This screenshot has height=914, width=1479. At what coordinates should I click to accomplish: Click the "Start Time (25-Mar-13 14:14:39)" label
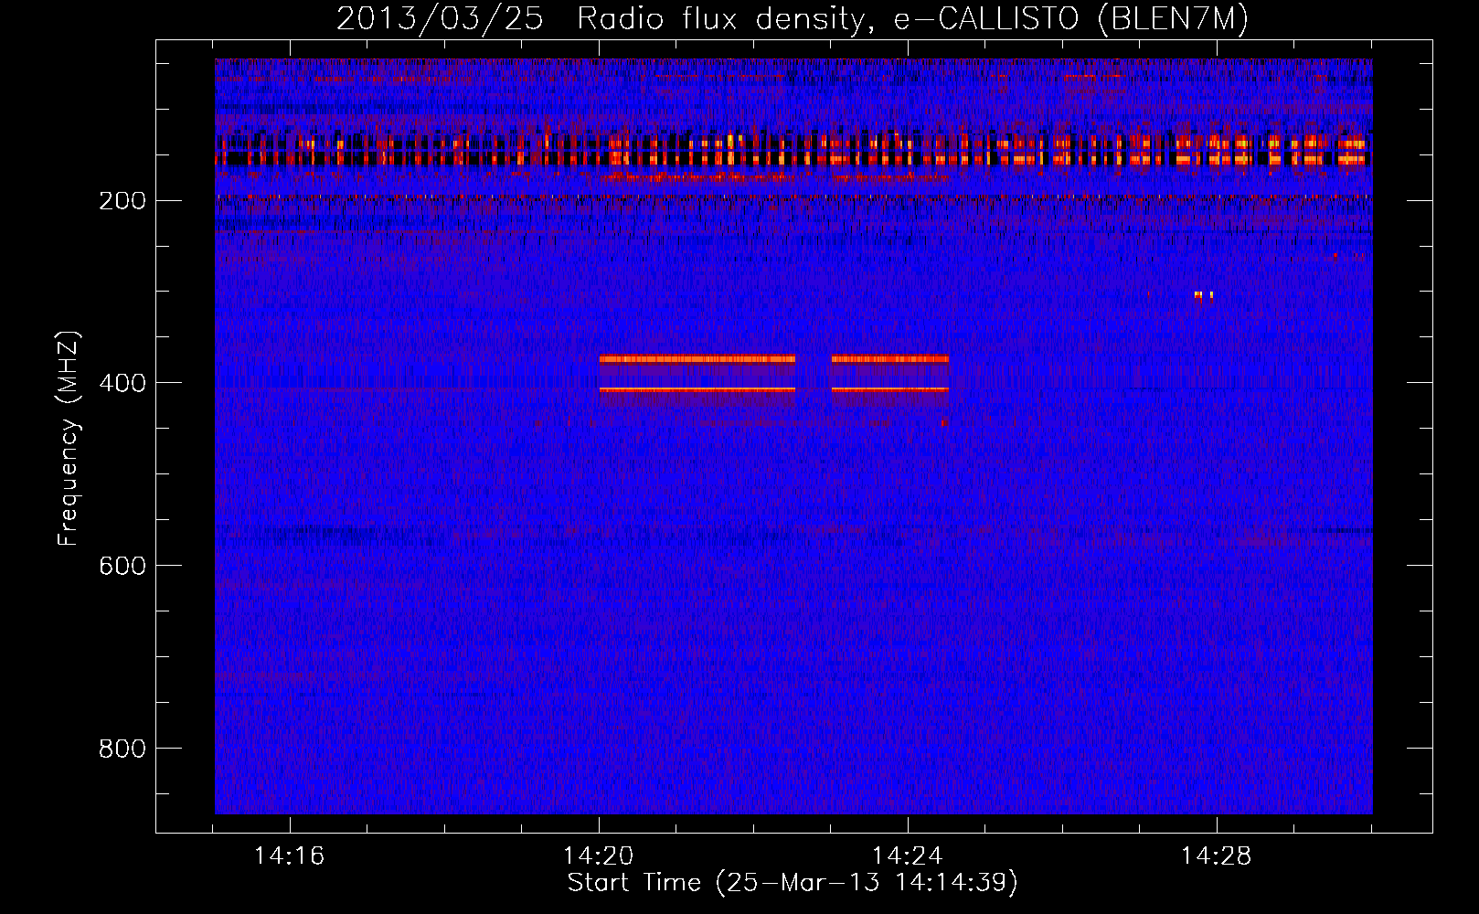pos(793,883)
